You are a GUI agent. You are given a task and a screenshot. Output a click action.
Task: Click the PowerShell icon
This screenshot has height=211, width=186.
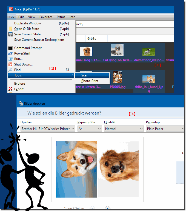(10, 53)
